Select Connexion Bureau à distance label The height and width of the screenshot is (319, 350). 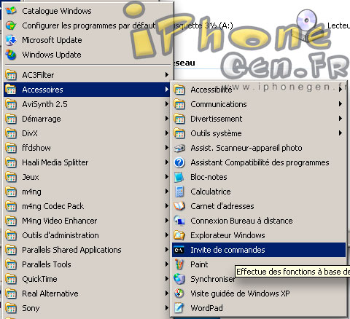click(241, 221)
